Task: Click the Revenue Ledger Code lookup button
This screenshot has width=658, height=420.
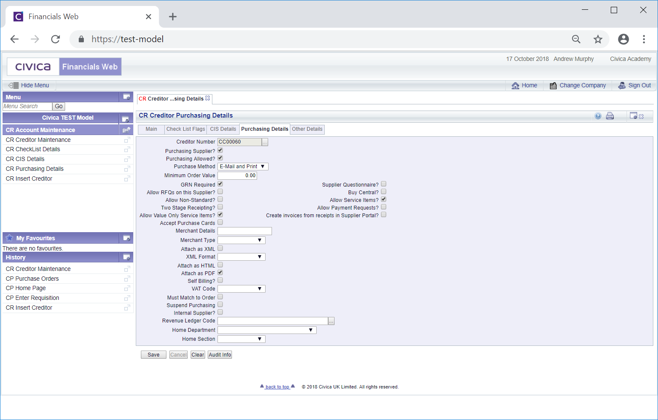Action: click(x=331, y=321)
